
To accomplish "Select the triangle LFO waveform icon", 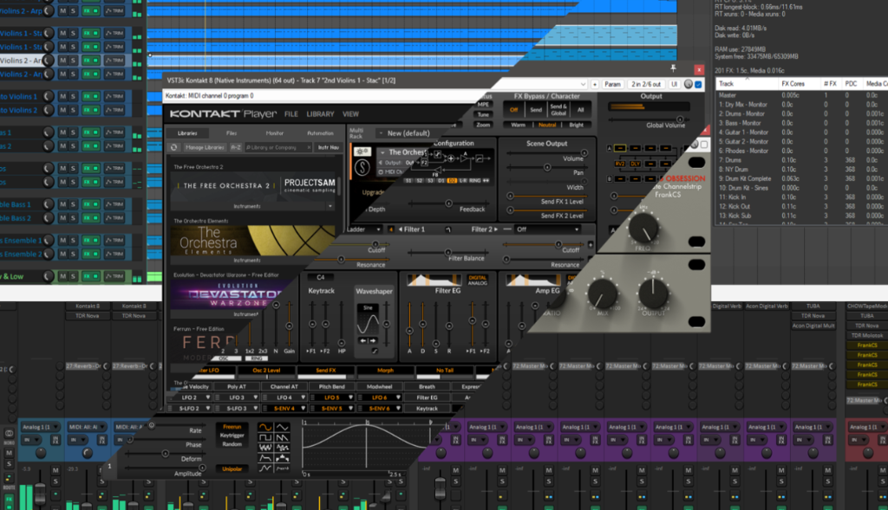I will pos(282,428).
